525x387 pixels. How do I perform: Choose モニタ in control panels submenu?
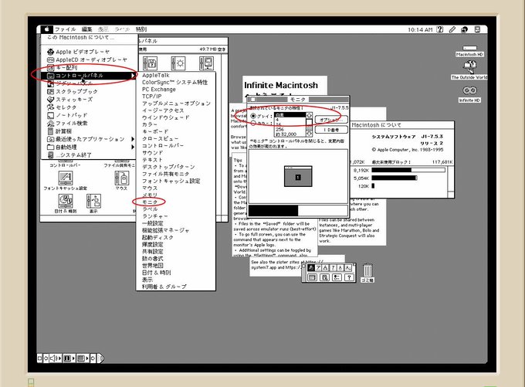[x=176, y=202]
